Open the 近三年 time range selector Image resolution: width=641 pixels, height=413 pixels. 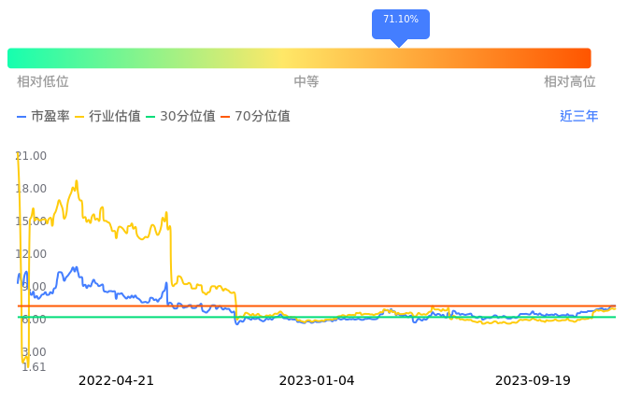[x=578, y=117]
